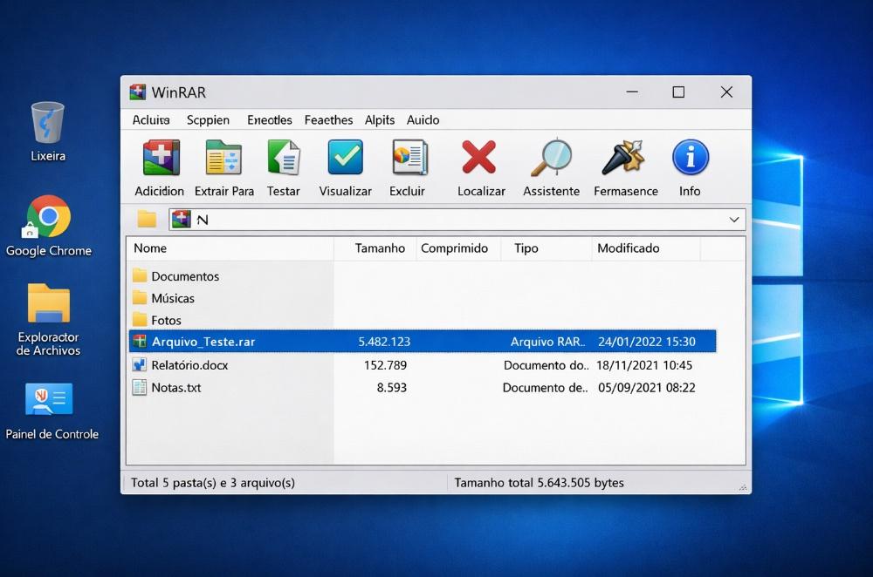Open the Eneotles menu
This screenshot has height=577, width=873.
point(270,119)
